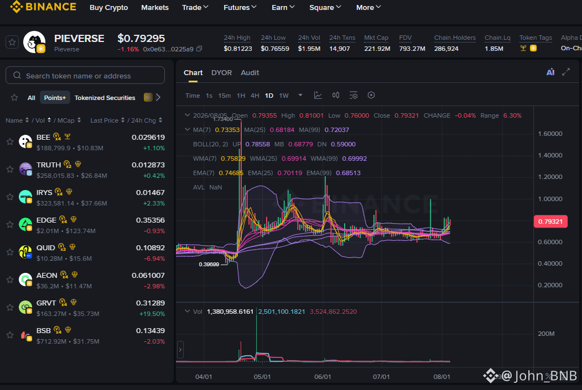Screen dimensions: 582x390
Task: Go to Markets
Action: (x=155, y=7)
